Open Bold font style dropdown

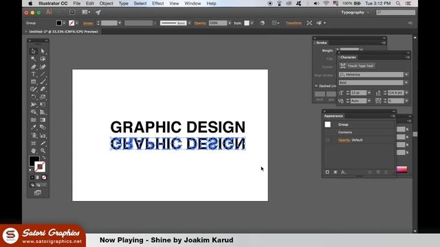pos(406,82)
